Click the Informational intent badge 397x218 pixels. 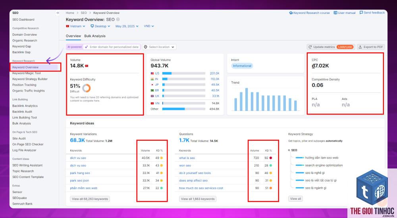click(242, 66)
